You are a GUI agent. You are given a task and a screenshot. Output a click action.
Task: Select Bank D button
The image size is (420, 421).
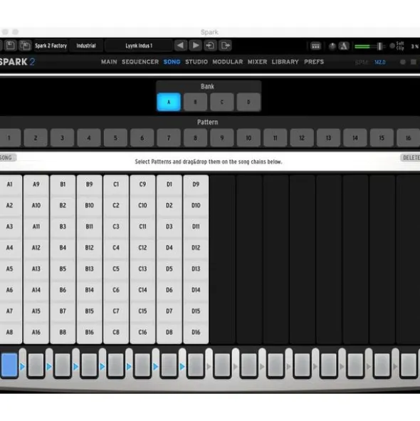[248, 102]
